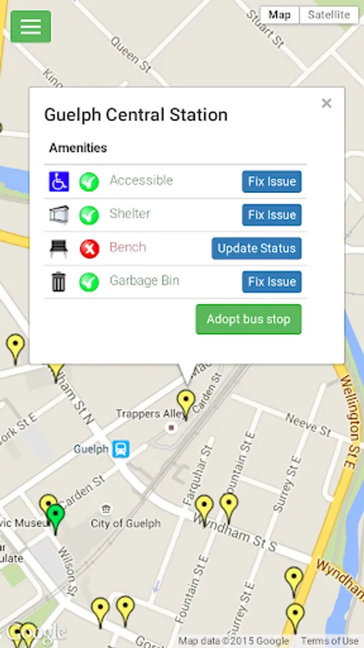This screenshot has width=364, height=648.
Task: Open the green hamburger menu
Action: click(31, 27)
